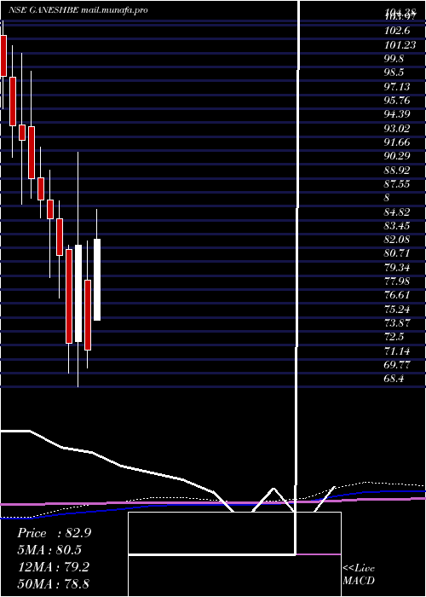
Task: Click the 94.39 price axis label
Action: pos(397,114)
